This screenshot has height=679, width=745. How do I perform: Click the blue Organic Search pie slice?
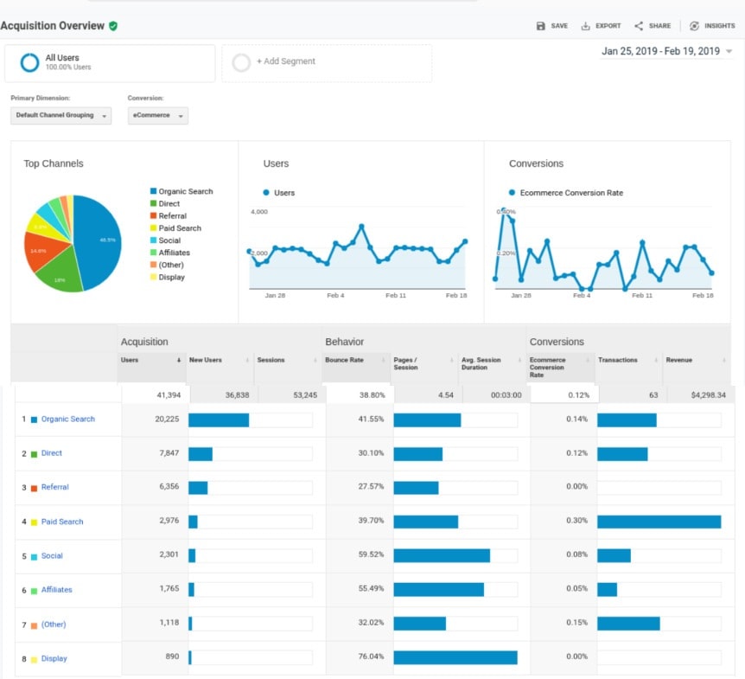99,240
